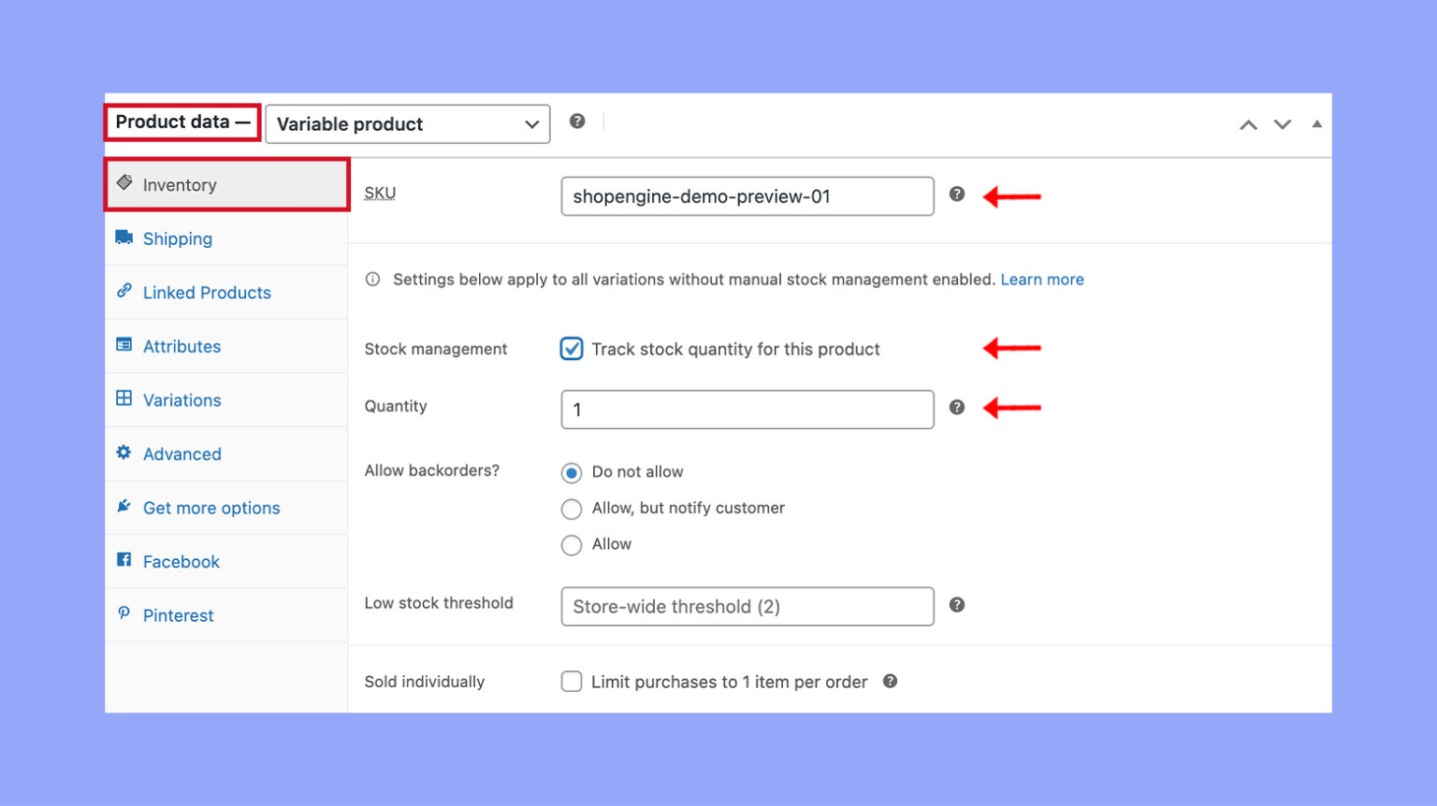This screenshot has height=806, width=1437.
Task: Click the downward chevron to reorder panel
Action: (x=1282, y=123)
